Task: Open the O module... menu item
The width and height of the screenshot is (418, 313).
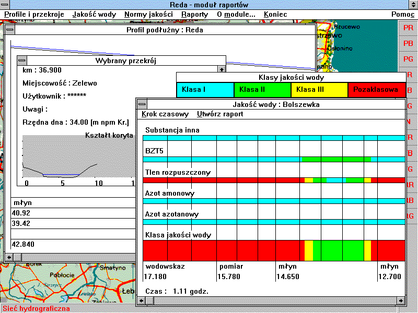Action: tap(236, 15)
